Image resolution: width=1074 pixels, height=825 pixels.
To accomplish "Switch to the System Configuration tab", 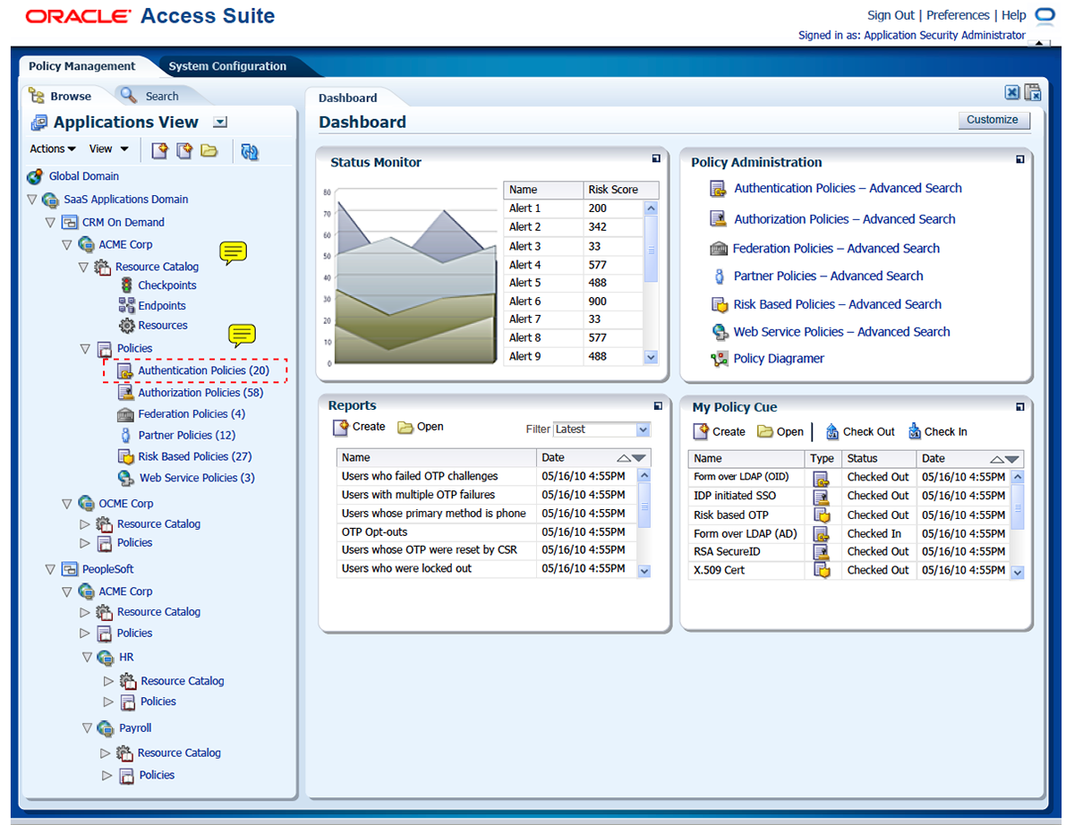I will pos(227,66).
